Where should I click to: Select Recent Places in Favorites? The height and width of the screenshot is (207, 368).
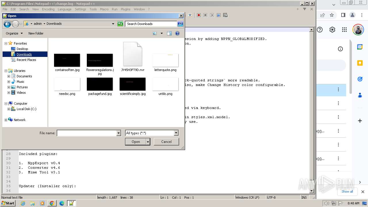coord(26,60)
